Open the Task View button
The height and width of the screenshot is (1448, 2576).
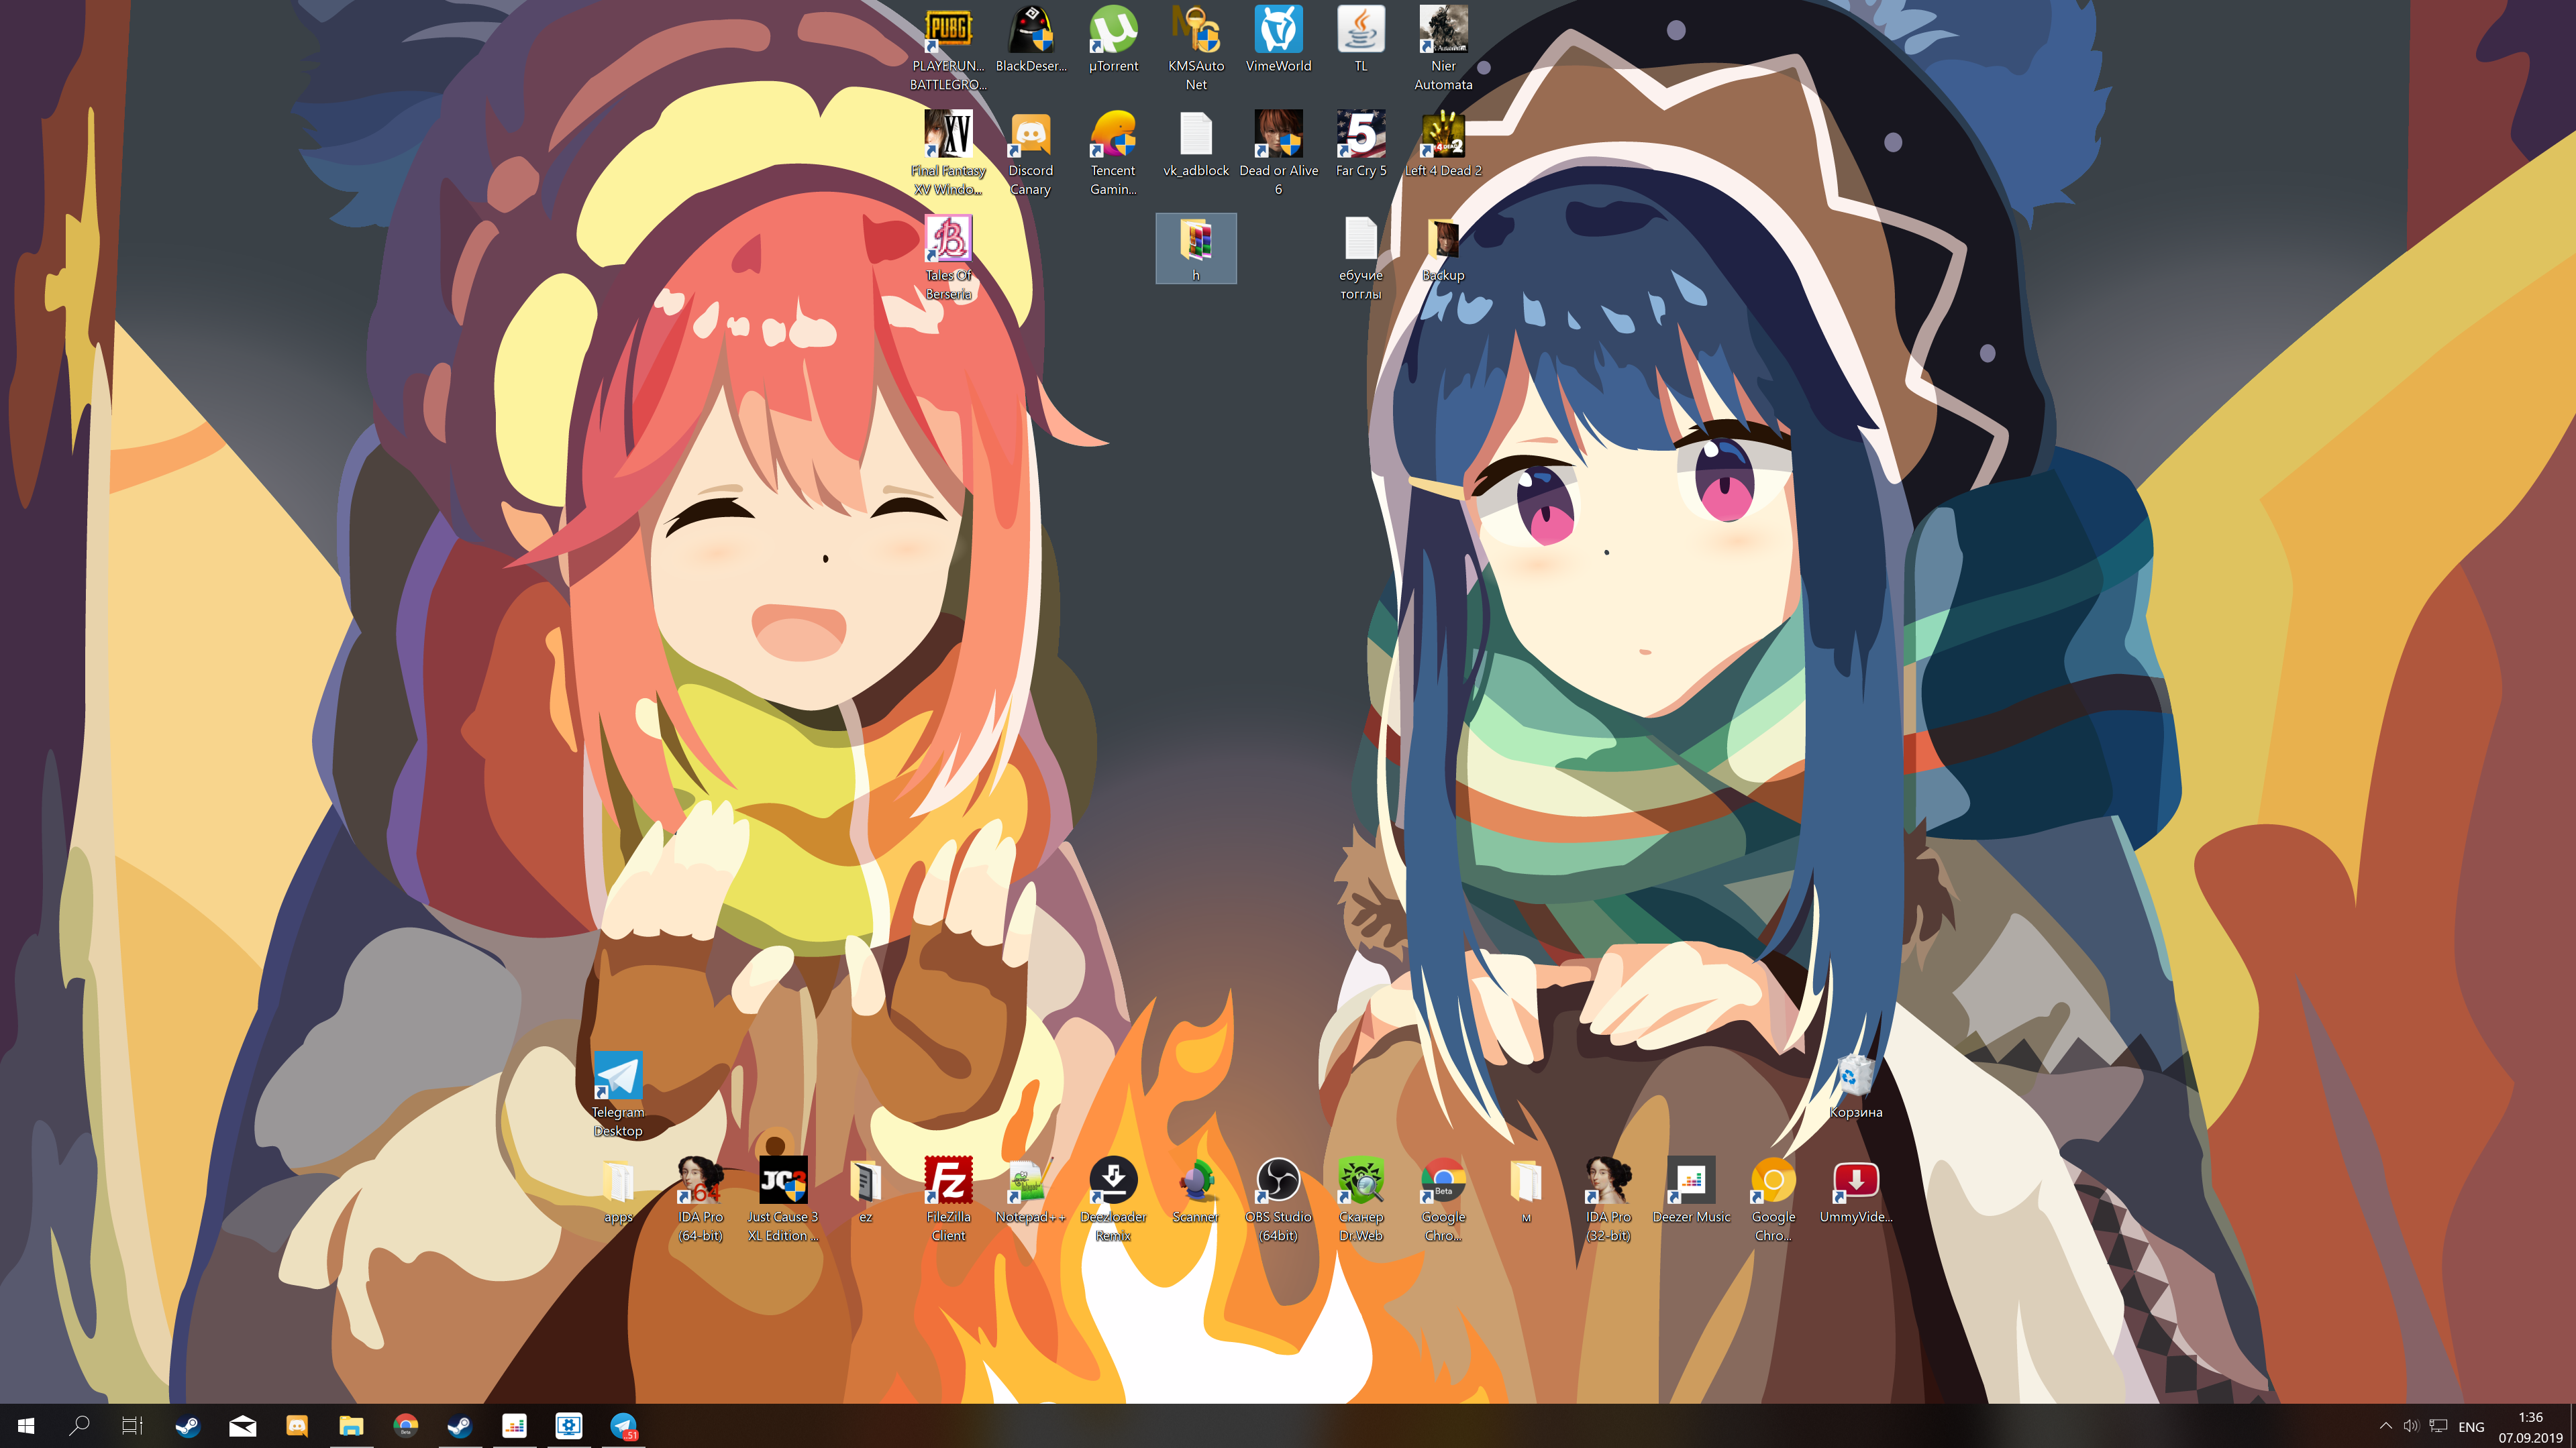(133, 1426)
